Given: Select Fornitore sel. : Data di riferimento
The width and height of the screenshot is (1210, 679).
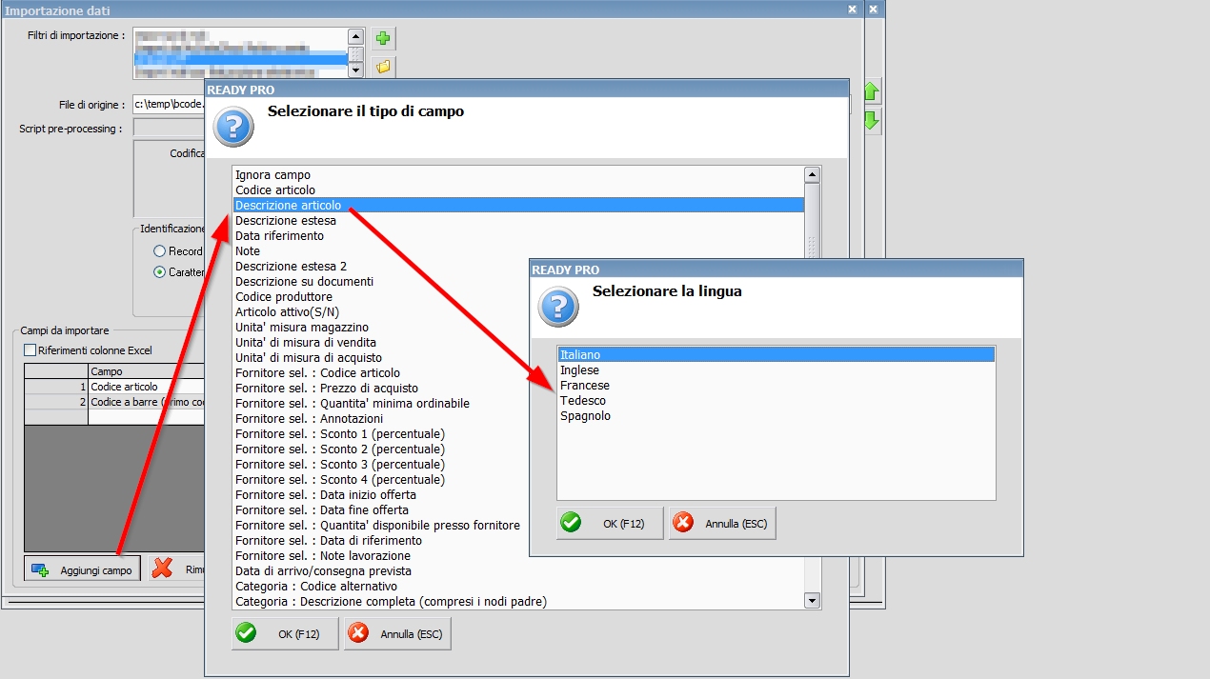Looking at the screenshot, I should coord(381,540).
